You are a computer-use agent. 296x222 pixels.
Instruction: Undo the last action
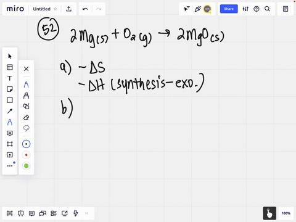(x=85, y=9)
